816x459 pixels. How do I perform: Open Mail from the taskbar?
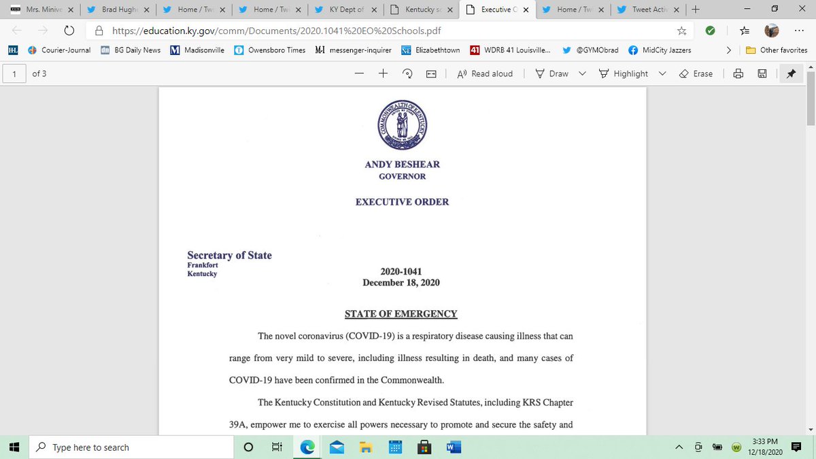[x=337, y=447]
